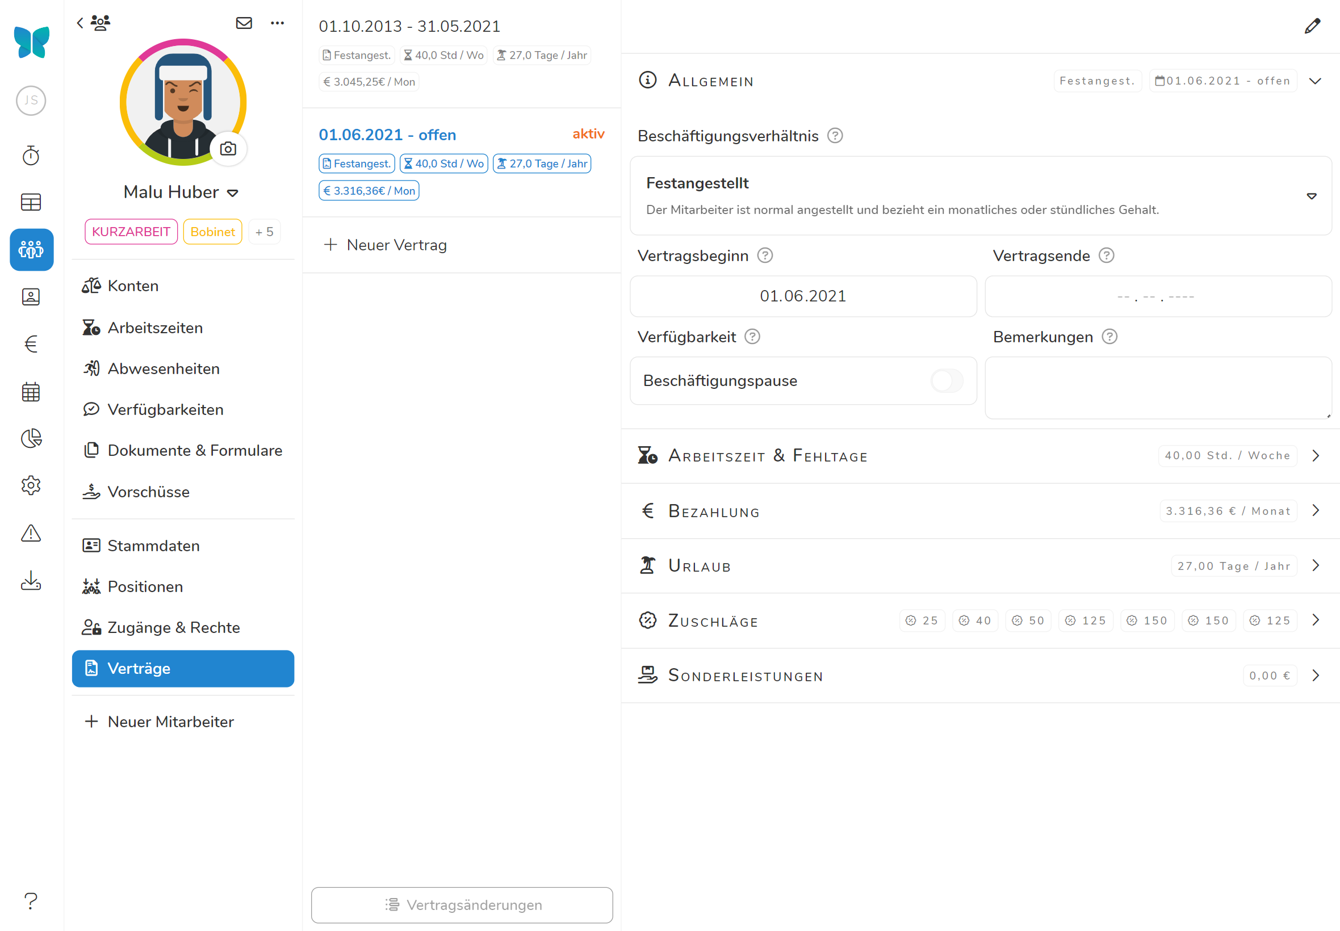Open the envelope message icon
This screenshot has height=931, width=1340.
pyautogui.click(x=244, y=23)
